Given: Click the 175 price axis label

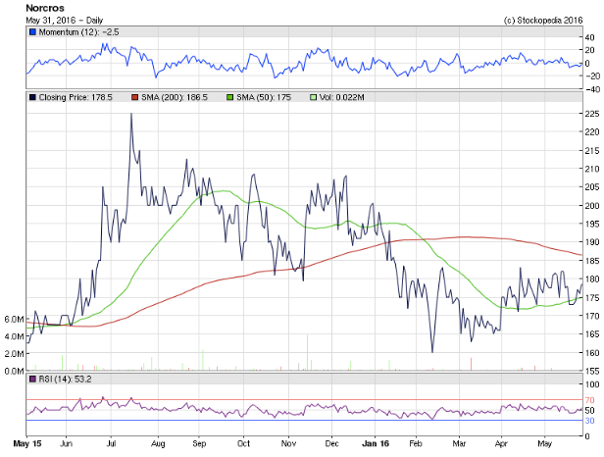Looking at the screenshot, I should [592, 297].
